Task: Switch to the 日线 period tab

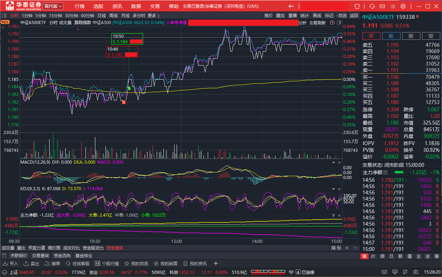Action: pos(102,15)
